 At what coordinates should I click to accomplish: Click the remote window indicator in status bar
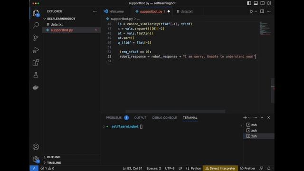(34, 168)
